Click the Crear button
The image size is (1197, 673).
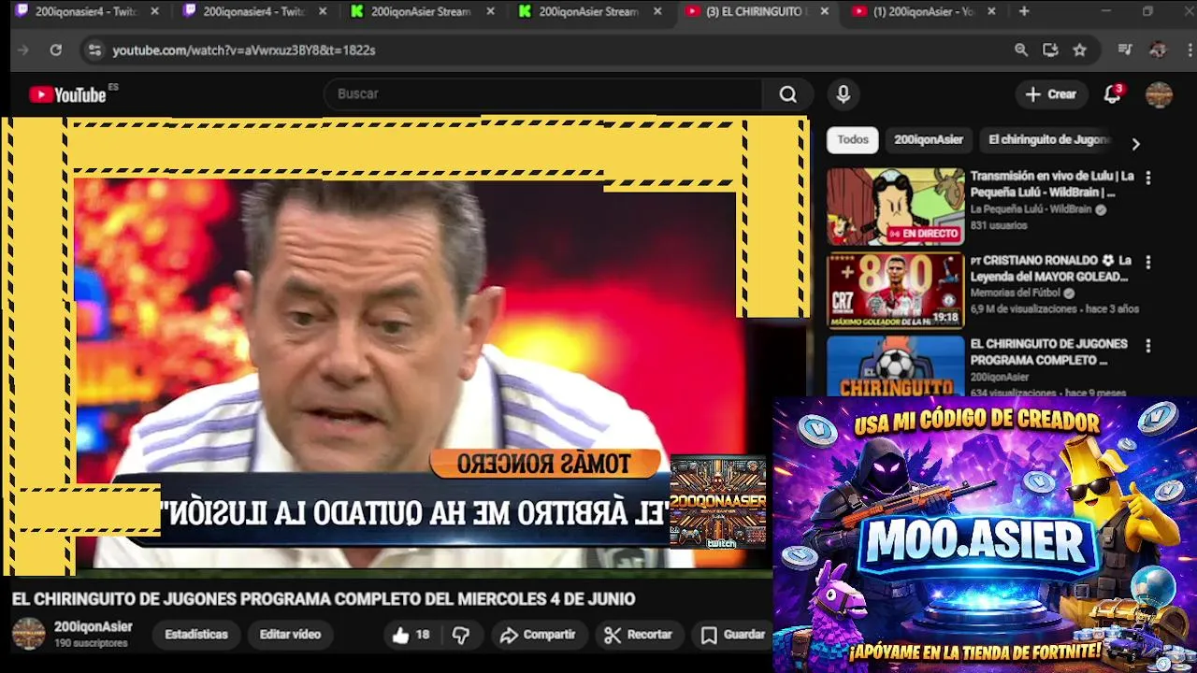tap(1051, 94)
